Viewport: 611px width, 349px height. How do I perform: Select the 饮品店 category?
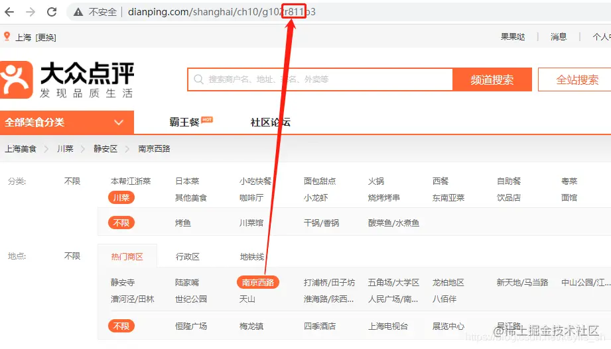pyautogui.click(x=509, y=197)
